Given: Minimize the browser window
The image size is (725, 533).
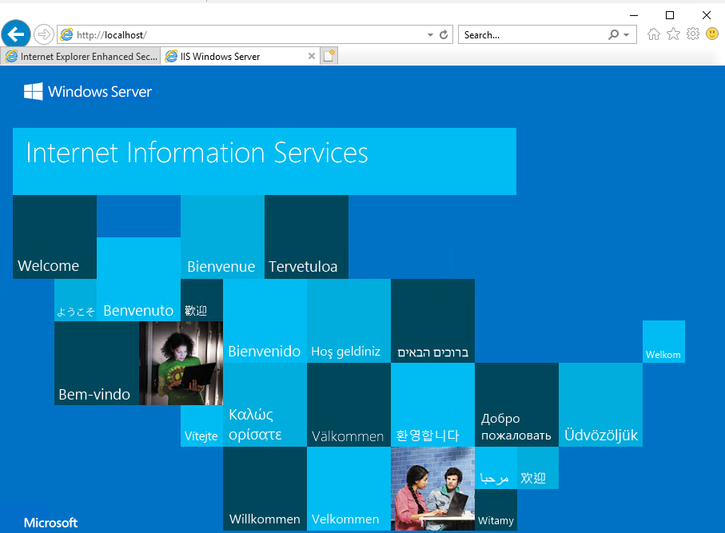Looking at the screenshot, I should [x=633, y=15].
